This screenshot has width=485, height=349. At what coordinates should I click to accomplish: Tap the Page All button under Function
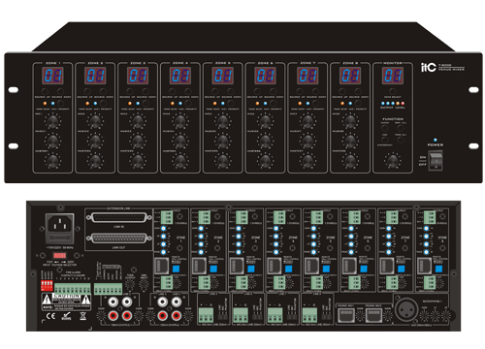[401, 140]
